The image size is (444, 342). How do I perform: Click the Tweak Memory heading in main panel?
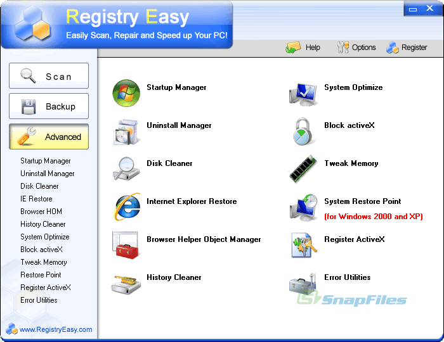pos(351,163)
